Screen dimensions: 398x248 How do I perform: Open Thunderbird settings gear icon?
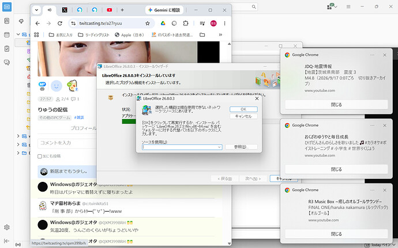tap(7, 227)
